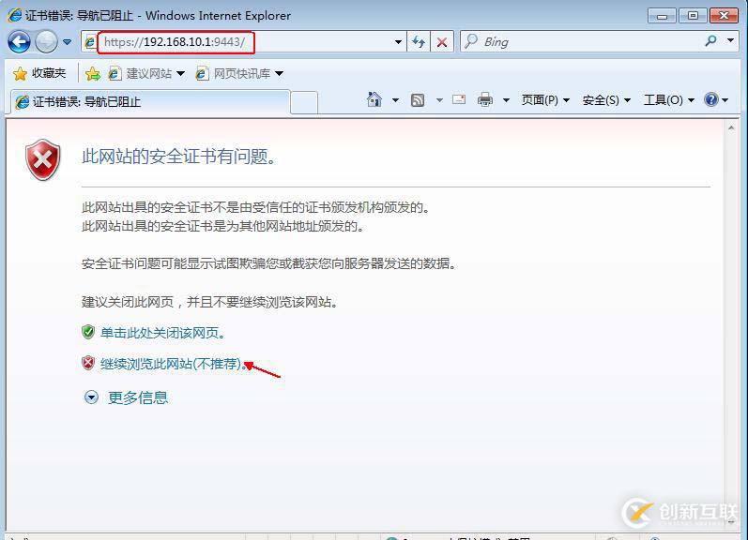748x540 pixels.
Task: Minimize the Internet Explorer window
Action: (662, 16)
